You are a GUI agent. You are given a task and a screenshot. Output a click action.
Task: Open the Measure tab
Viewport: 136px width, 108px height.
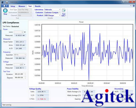[22, 6]
